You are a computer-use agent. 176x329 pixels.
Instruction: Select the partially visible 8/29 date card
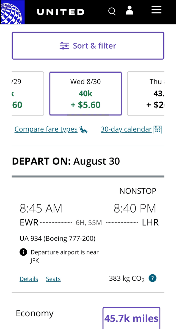pos(28,93)
